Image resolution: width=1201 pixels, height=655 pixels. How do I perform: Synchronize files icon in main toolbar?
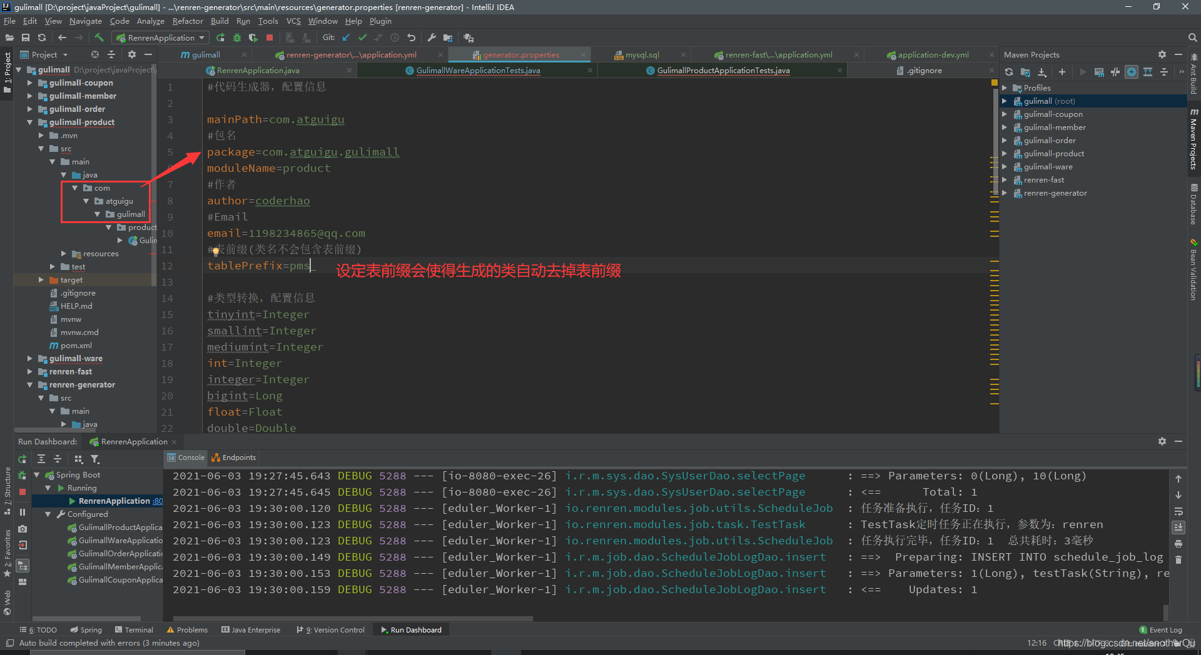tap(42, 37)
